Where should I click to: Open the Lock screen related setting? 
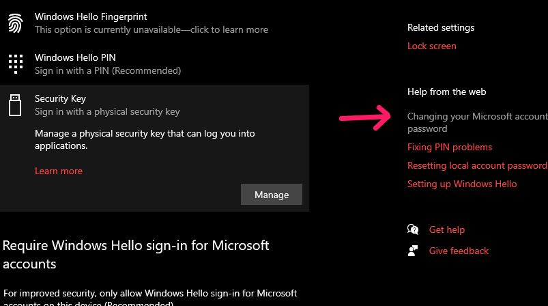pos(431,46)
